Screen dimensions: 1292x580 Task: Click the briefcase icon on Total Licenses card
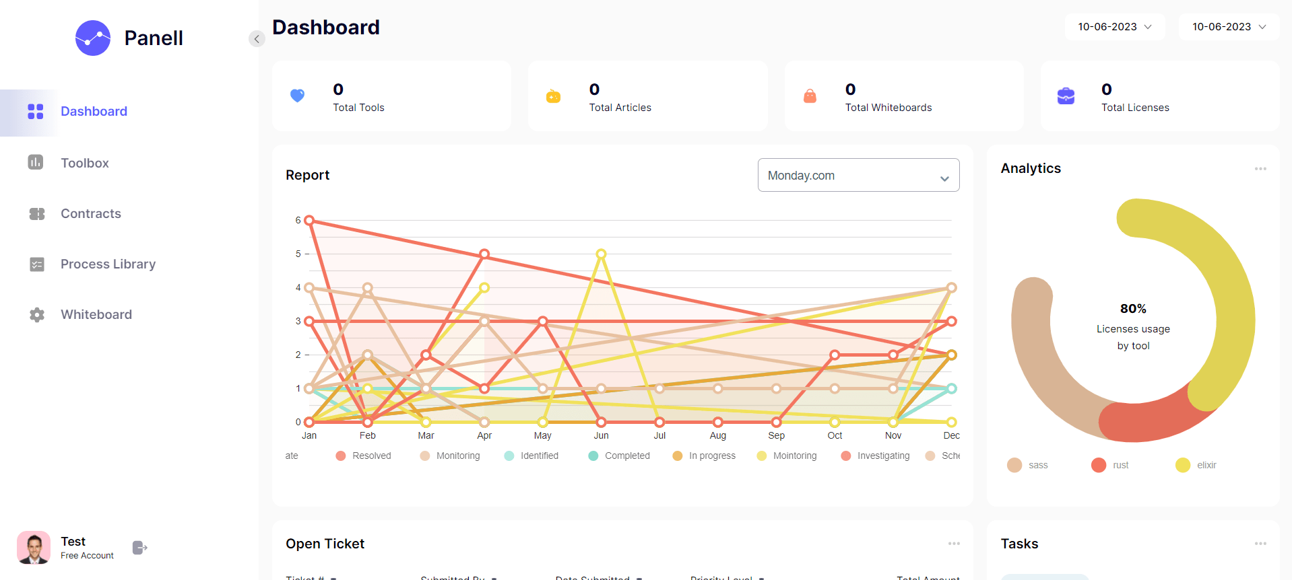point(1066,96)
